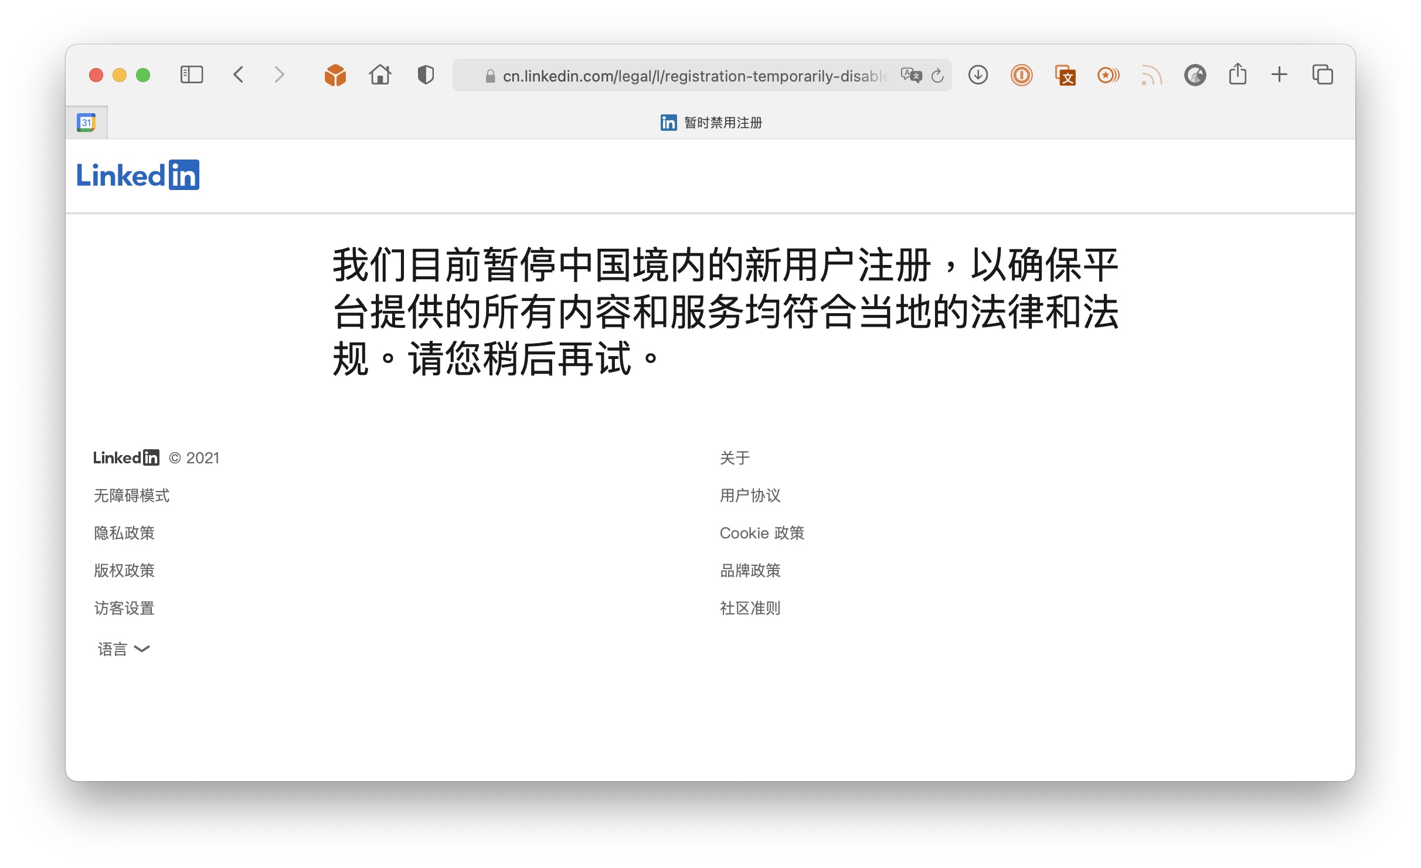The image size is (1421, 868).
Task: Click the orange cube extension icon
Action: click(x=335, y=75)
